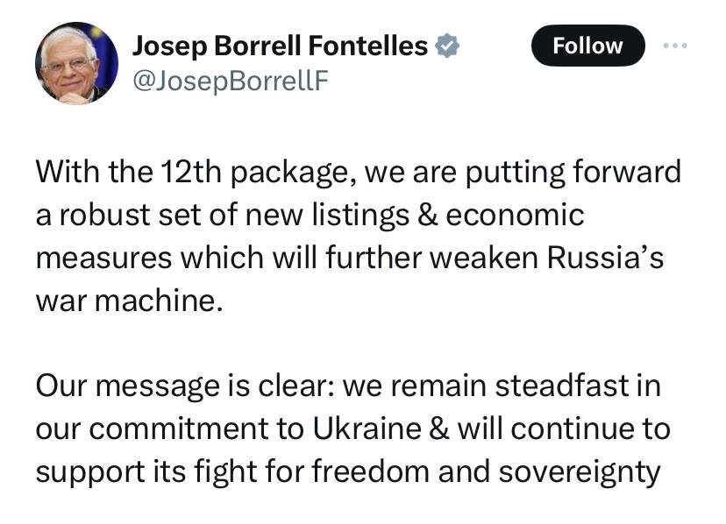Click the phrase 'economic measures' in the tweet

[310, 236]
